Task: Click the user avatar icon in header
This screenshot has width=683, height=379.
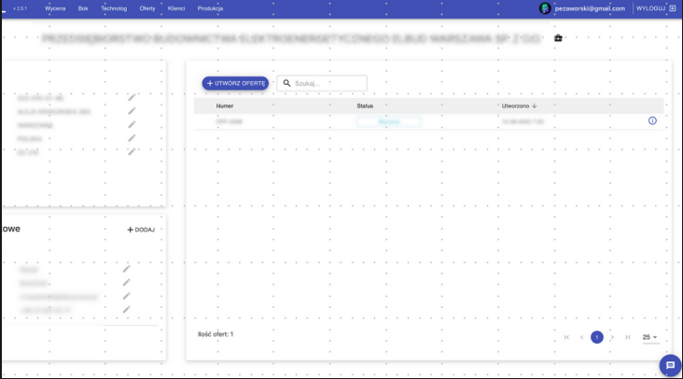Action: point(545,8)
